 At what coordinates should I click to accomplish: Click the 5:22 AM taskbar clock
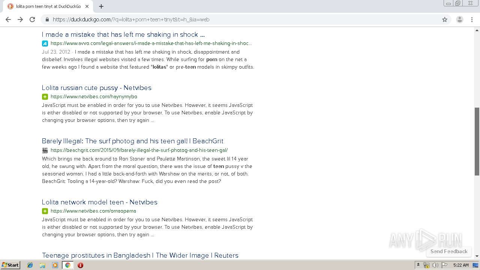[461, 265]
